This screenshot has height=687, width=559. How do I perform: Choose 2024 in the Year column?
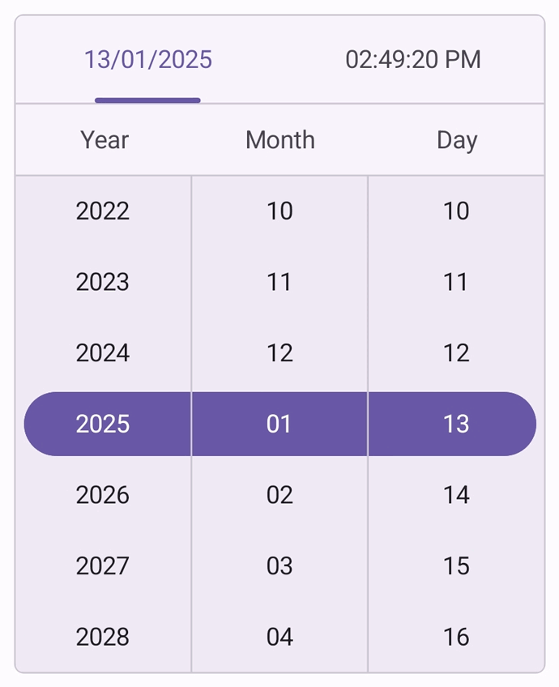coord(103,353)
